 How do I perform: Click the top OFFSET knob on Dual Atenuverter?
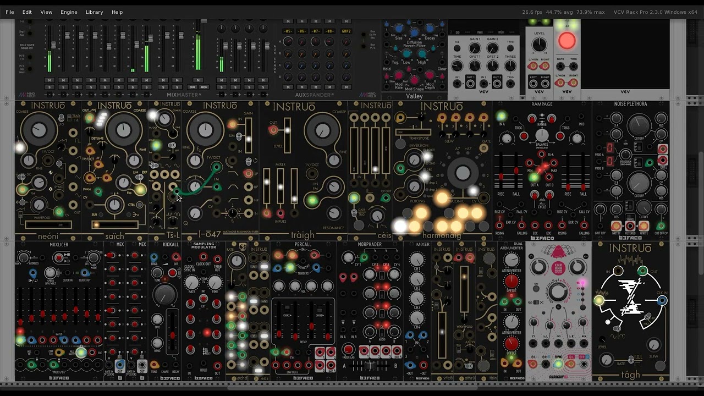[x=512, y=282]
